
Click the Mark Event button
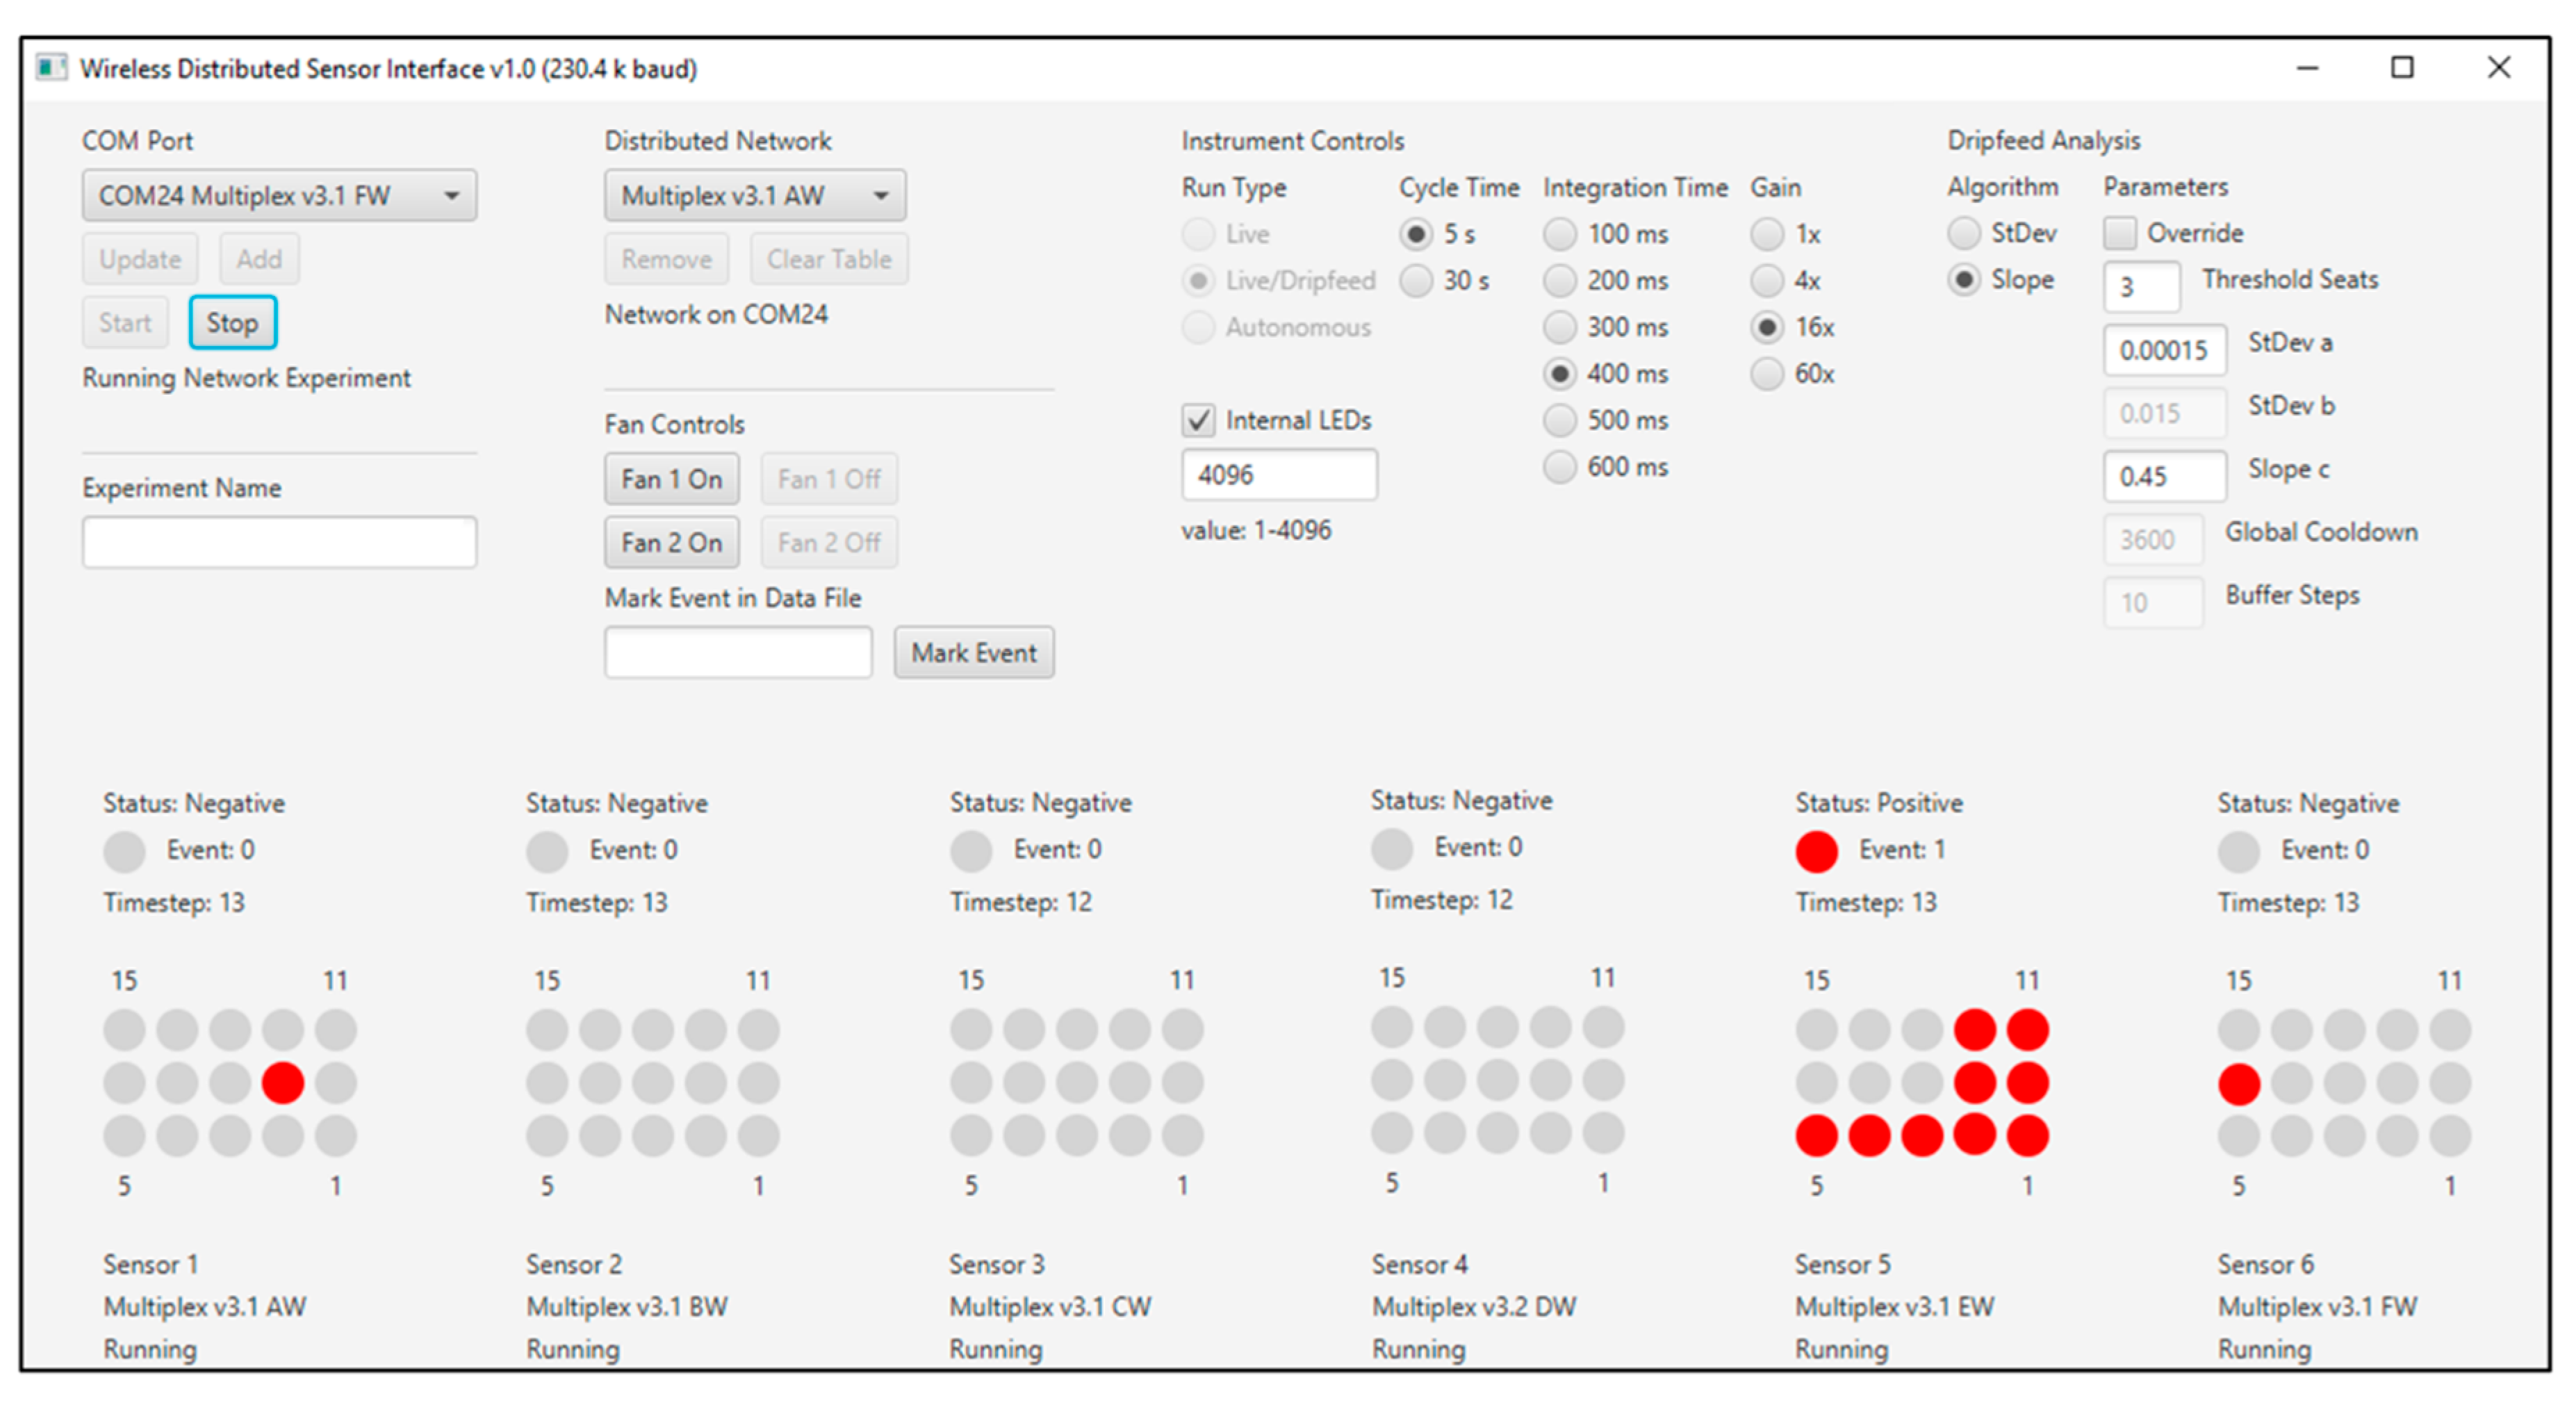coord(973,653)
